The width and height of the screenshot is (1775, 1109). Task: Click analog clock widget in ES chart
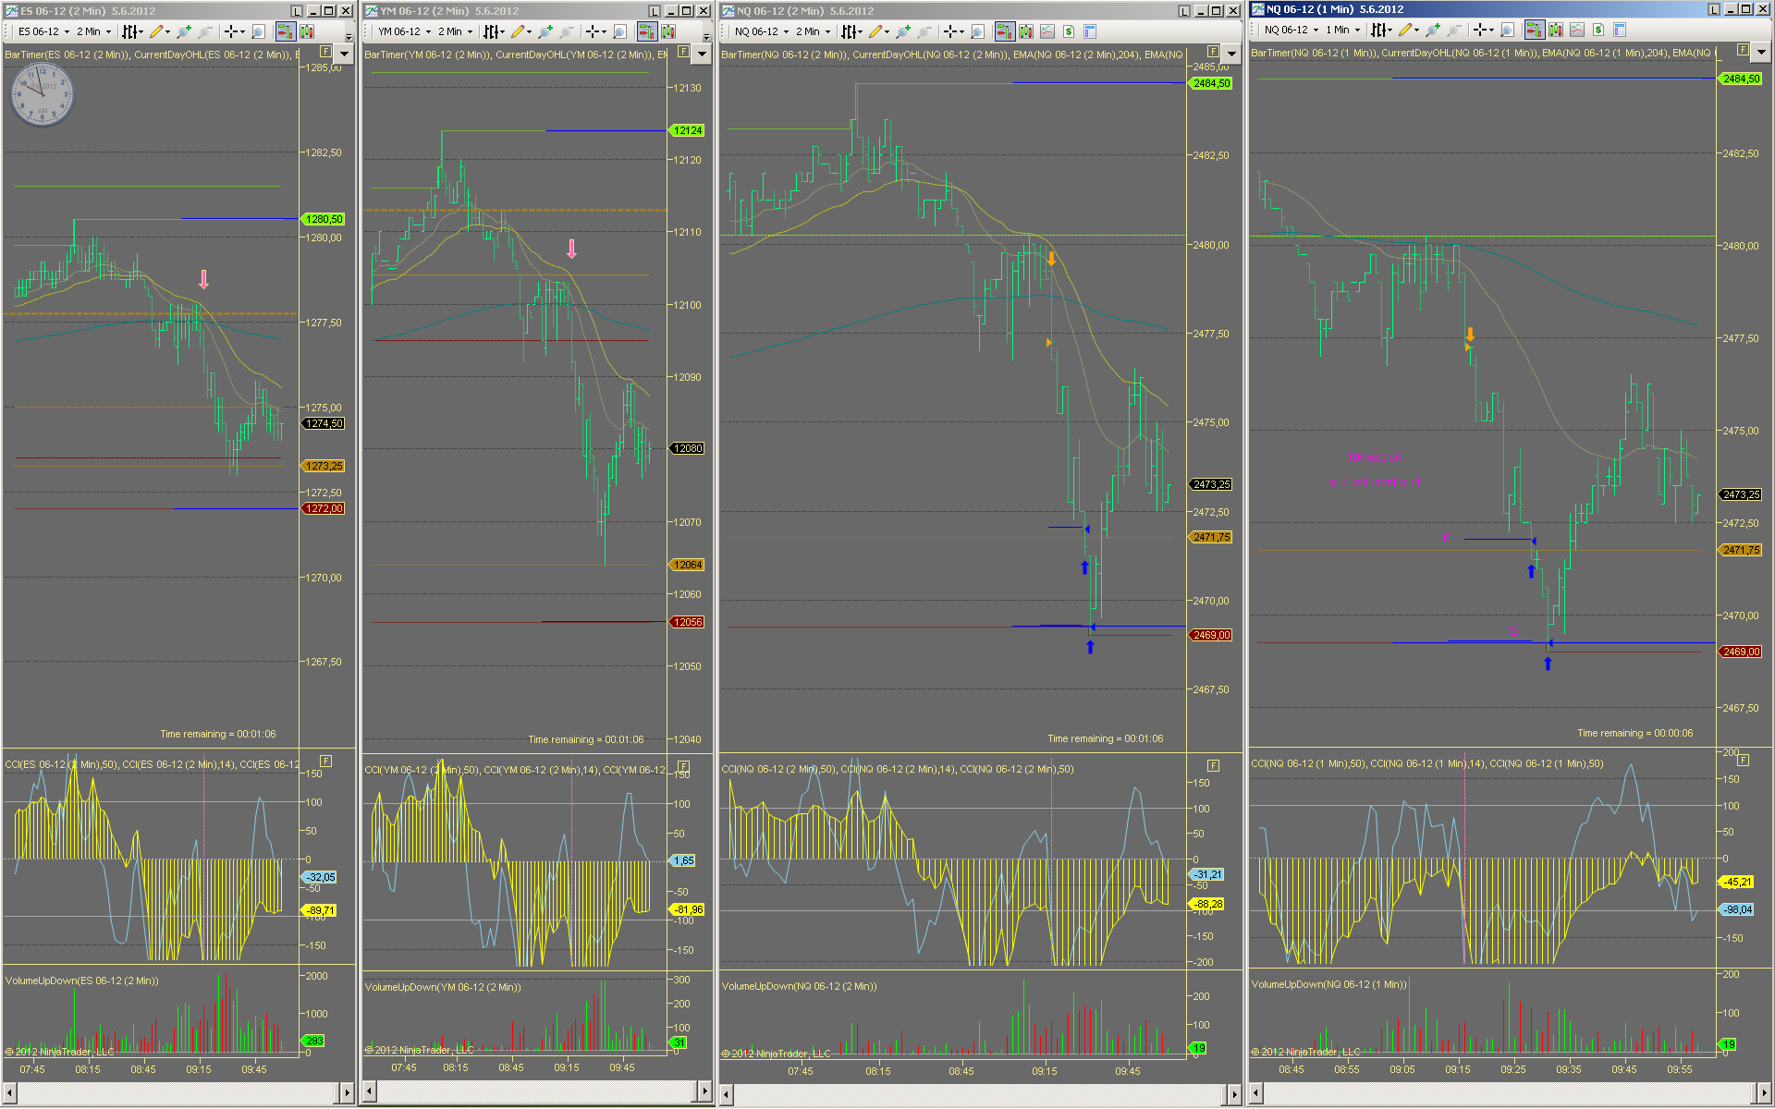point(41,93)
